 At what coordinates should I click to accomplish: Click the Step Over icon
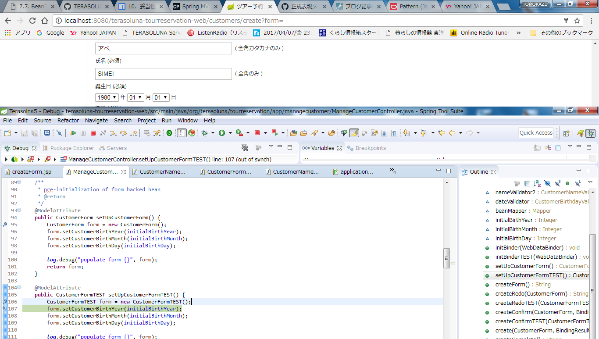(x=123, y=133)
